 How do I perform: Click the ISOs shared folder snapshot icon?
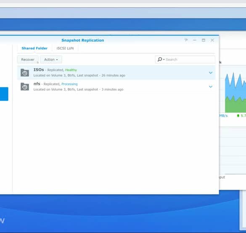(x=25, y=73)
